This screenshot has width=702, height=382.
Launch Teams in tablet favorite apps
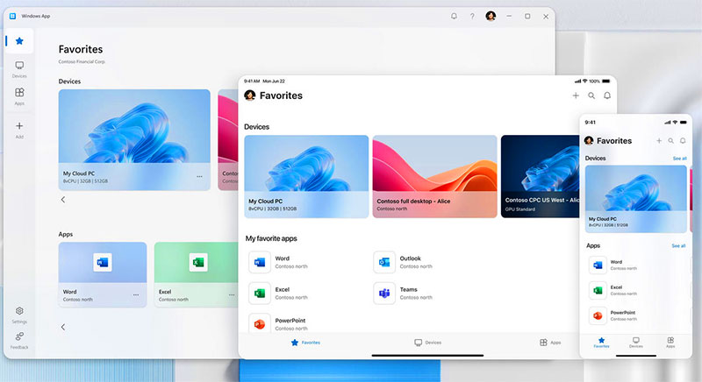coord(403,294)
